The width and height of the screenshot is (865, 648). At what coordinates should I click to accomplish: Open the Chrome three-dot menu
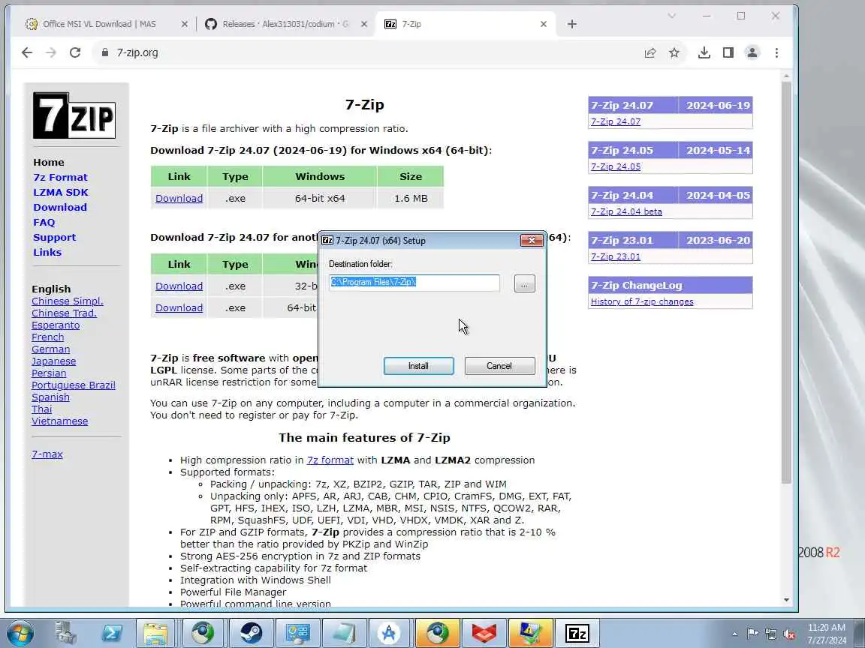pyautogui.click(x=776, y=53)
